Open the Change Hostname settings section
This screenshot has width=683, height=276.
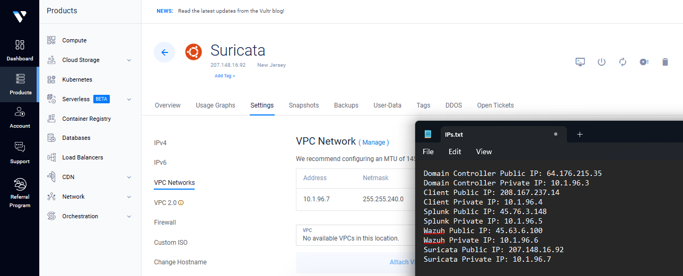pos(180,262)
